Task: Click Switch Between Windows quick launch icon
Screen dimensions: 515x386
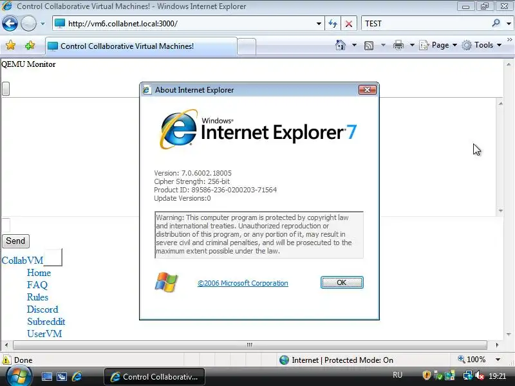Action: (x=62, y=376)
